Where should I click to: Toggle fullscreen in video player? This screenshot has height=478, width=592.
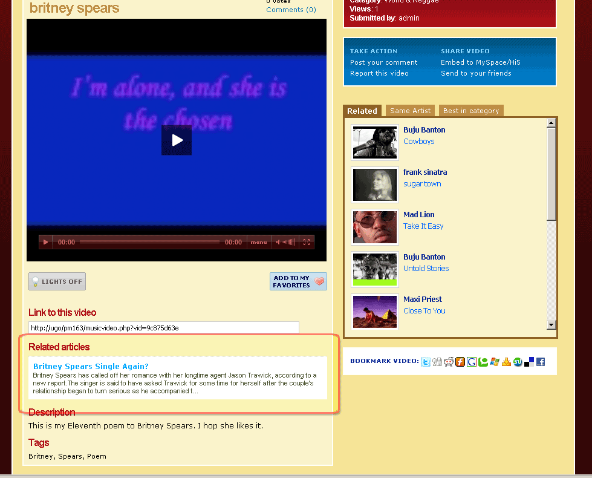tap(306, 242)
